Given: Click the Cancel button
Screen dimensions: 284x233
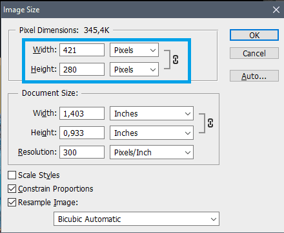Looking at the screenshot, I should point(254,53).
